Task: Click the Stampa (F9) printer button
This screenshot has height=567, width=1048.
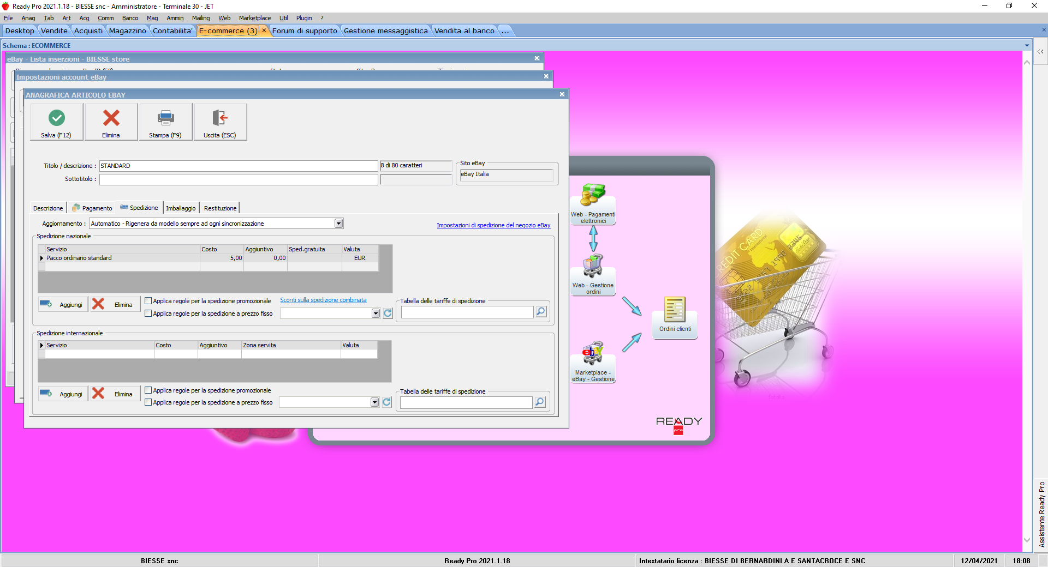Action: point(165,122)
